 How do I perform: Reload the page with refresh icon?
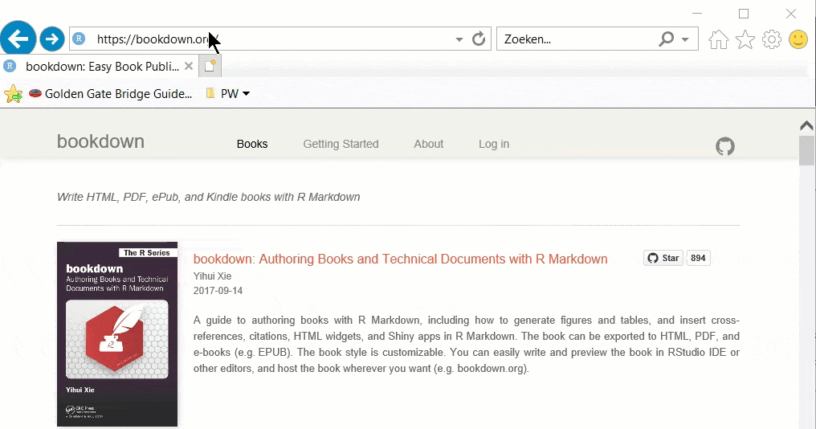[x=479, y=39]
